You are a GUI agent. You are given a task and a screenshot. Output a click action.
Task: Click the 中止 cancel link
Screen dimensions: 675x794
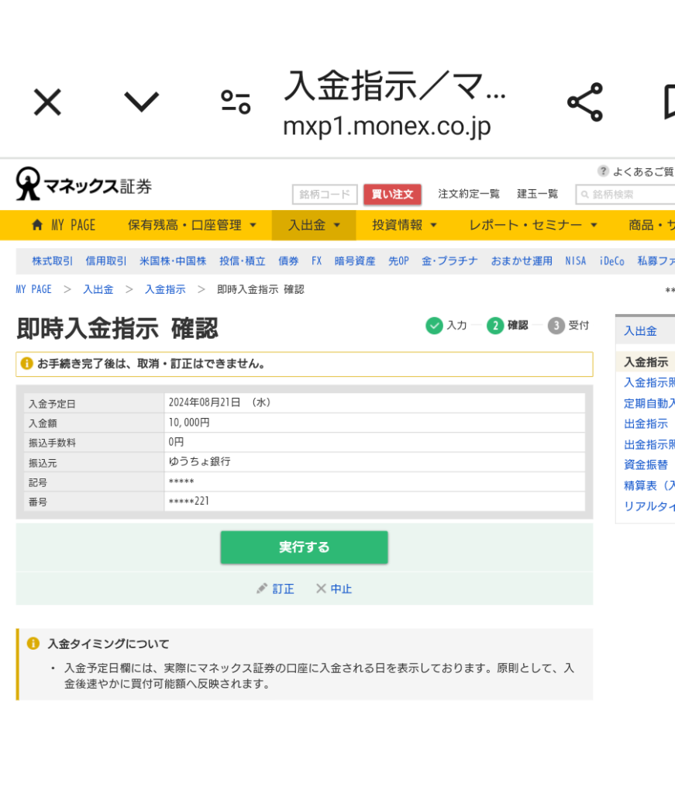334,589
